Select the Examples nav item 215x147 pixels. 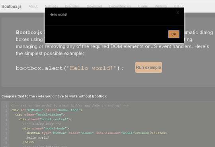click(72, 6)
